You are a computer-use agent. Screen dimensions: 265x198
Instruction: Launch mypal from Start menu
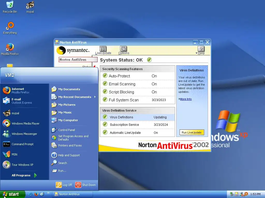(x=25, y=113)
